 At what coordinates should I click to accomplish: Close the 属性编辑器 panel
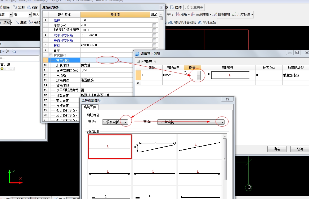(x=162, y=7)
